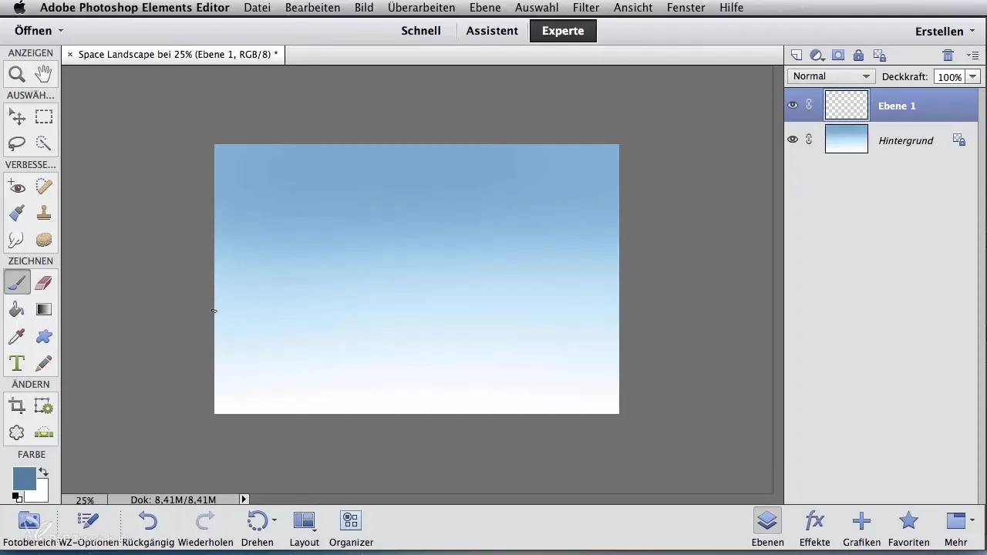The width and height of the screenshot is (987, 555).
Task: Open the Apple menu
Action: (19, 8)
